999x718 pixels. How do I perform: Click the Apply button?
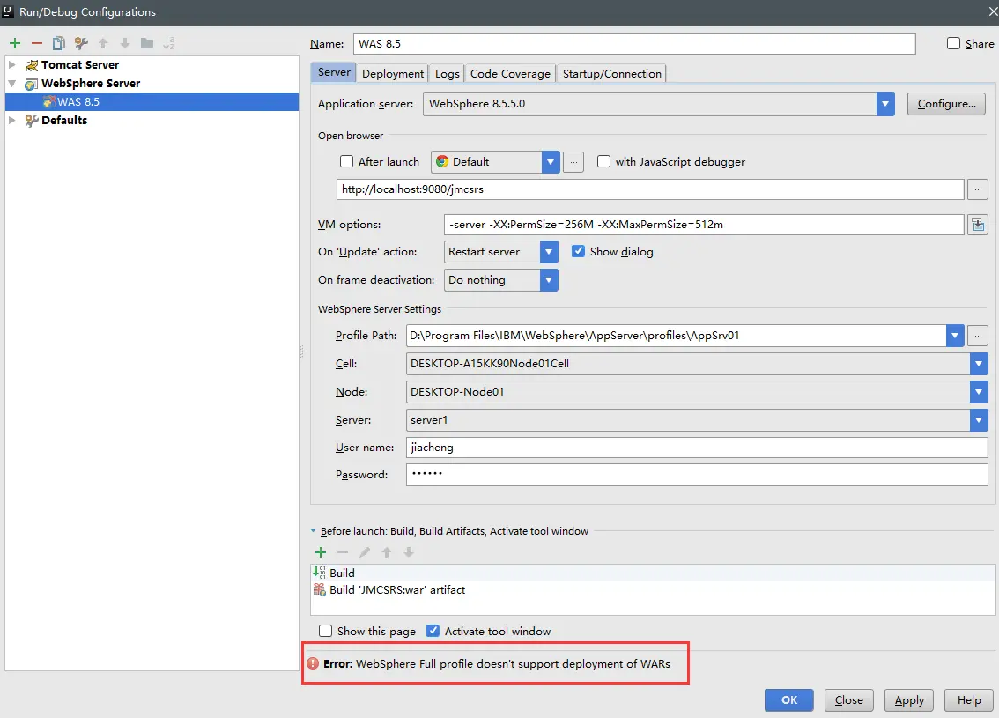(909, 700)
